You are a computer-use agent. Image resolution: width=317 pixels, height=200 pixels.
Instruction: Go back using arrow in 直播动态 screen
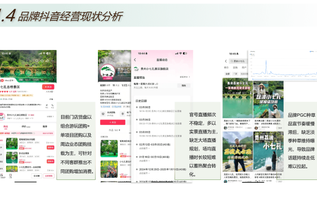click(135, 60)
